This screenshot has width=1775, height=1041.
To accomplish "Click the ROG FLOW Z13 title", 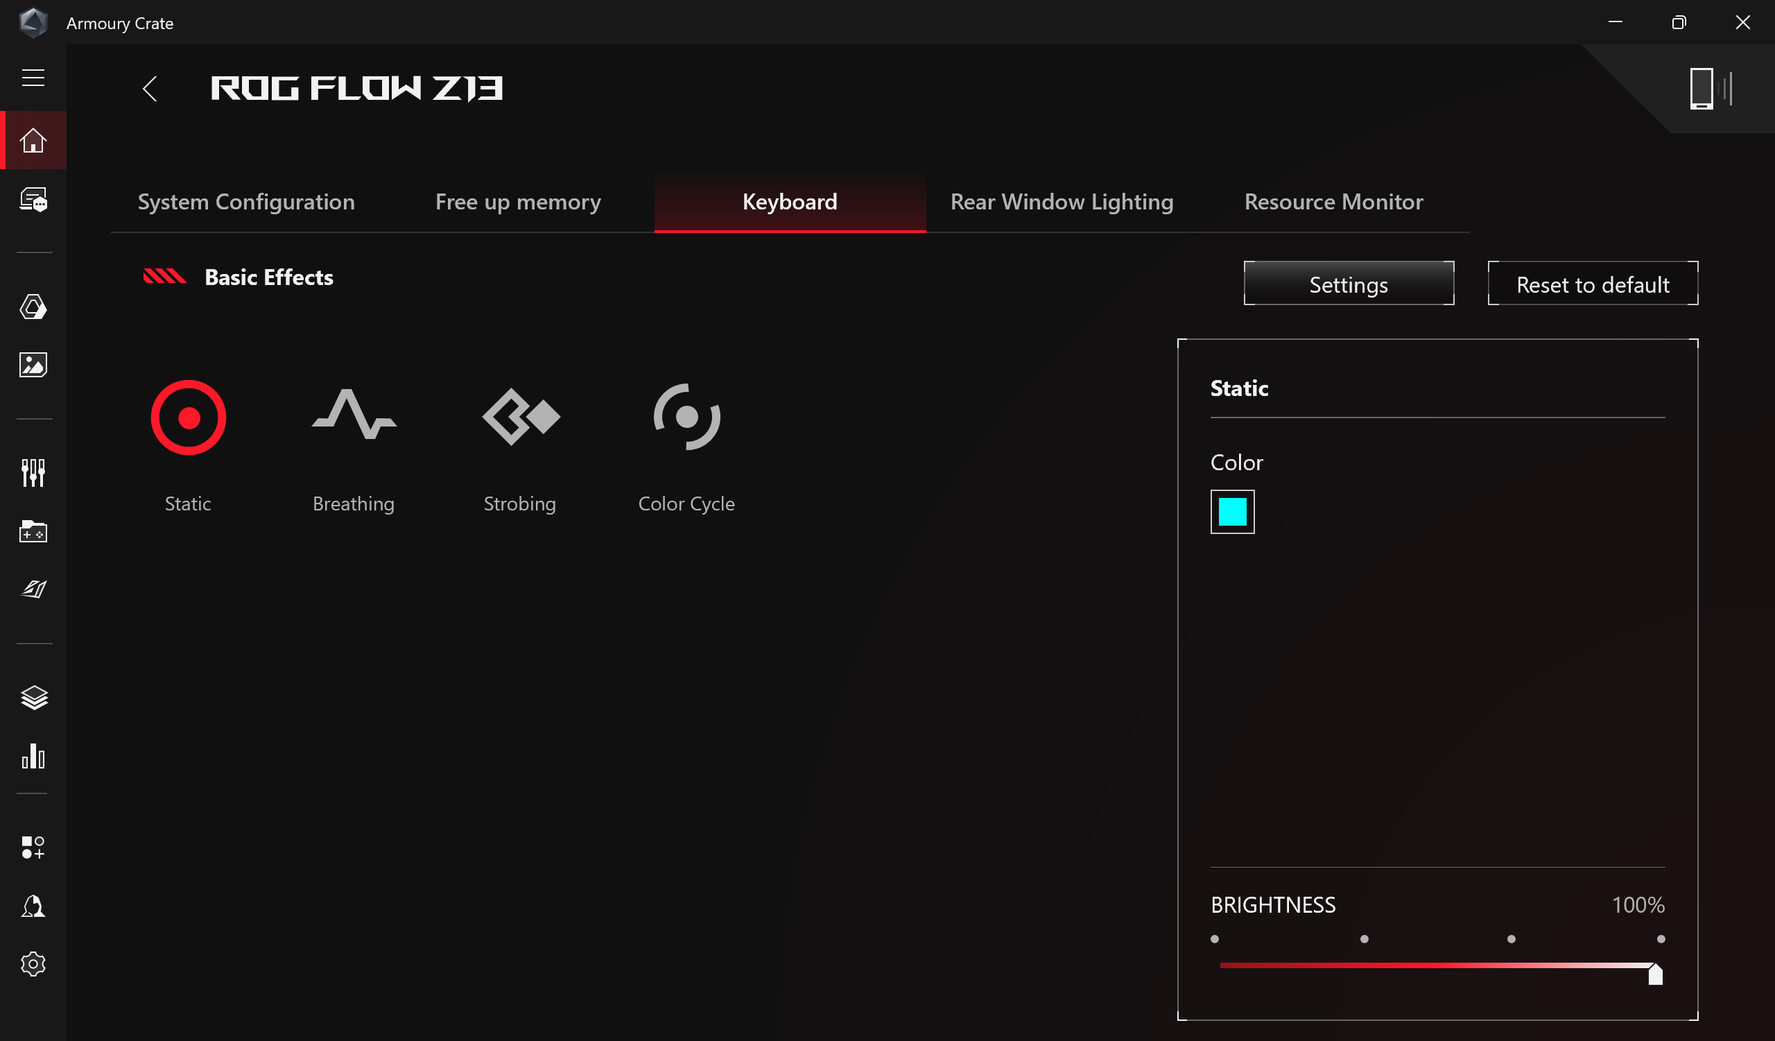I will click(x=356, y=89).
